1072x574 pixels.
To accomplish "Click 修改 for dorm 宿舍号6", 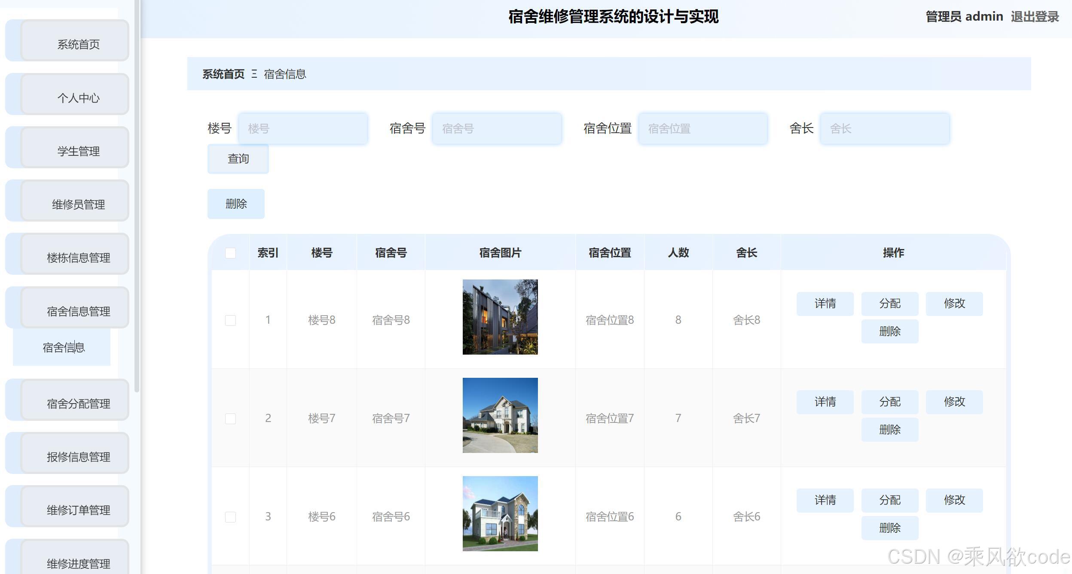I will point(954,500).
